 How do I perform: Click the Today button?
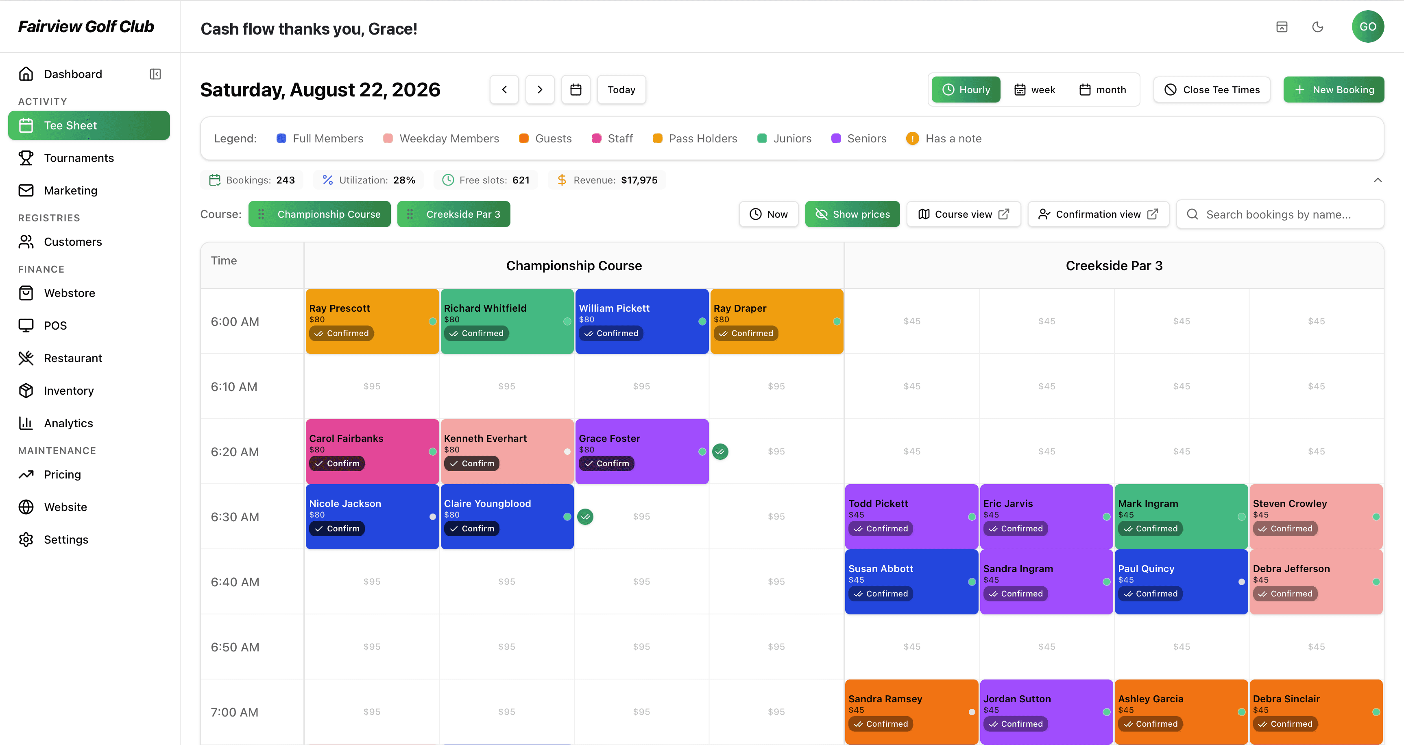(621, 90)
